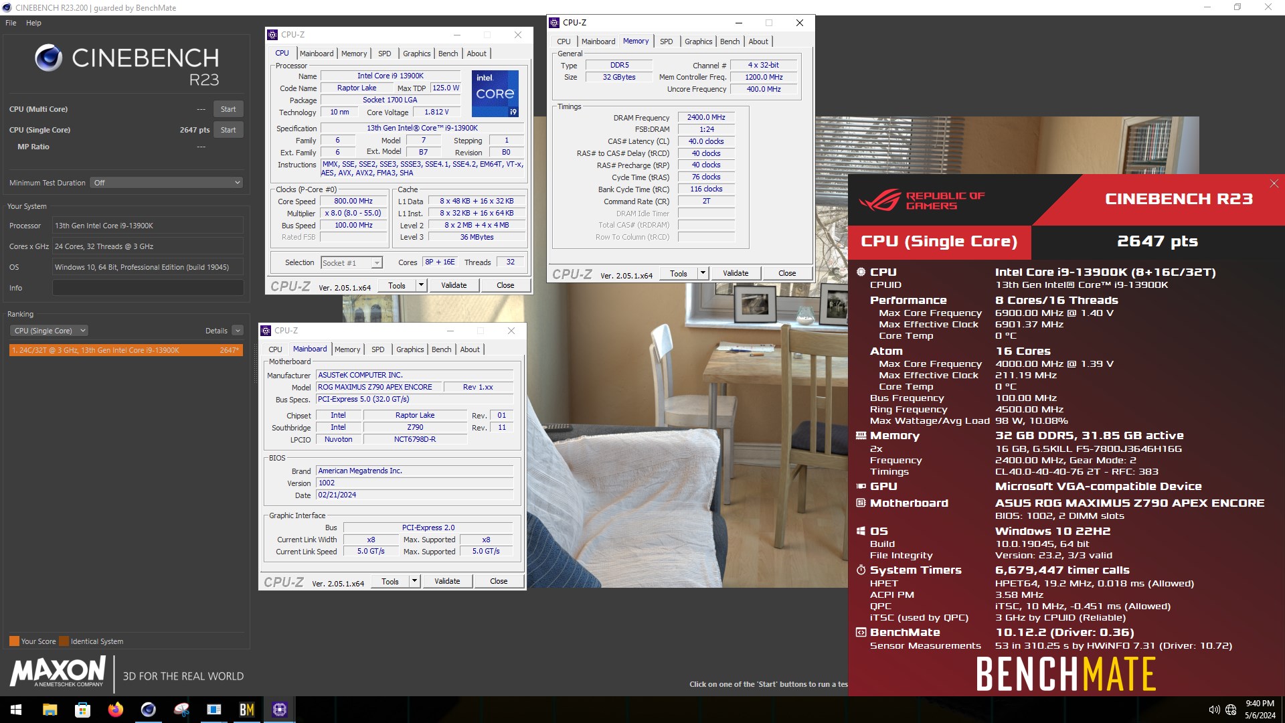Click Tools button in Mainboard CPU-Z window
This screenshot has height=723, width=1285.
390,581
